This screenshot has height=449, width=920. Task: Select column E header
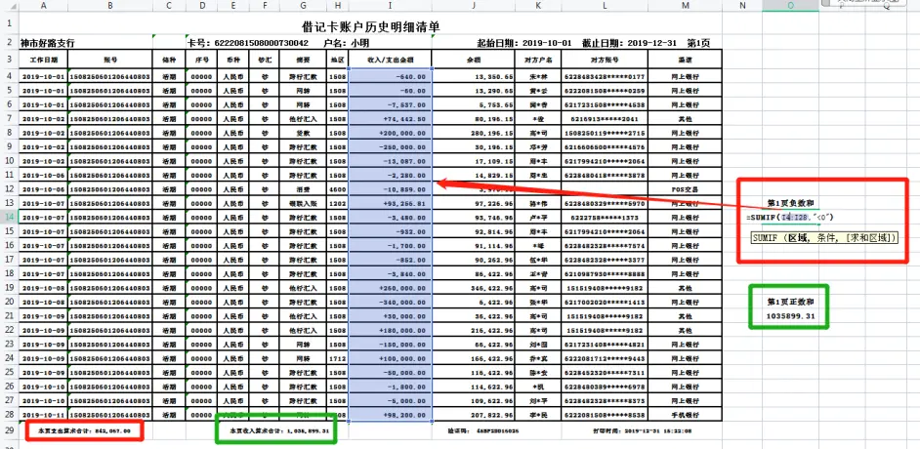click(233, 5)
